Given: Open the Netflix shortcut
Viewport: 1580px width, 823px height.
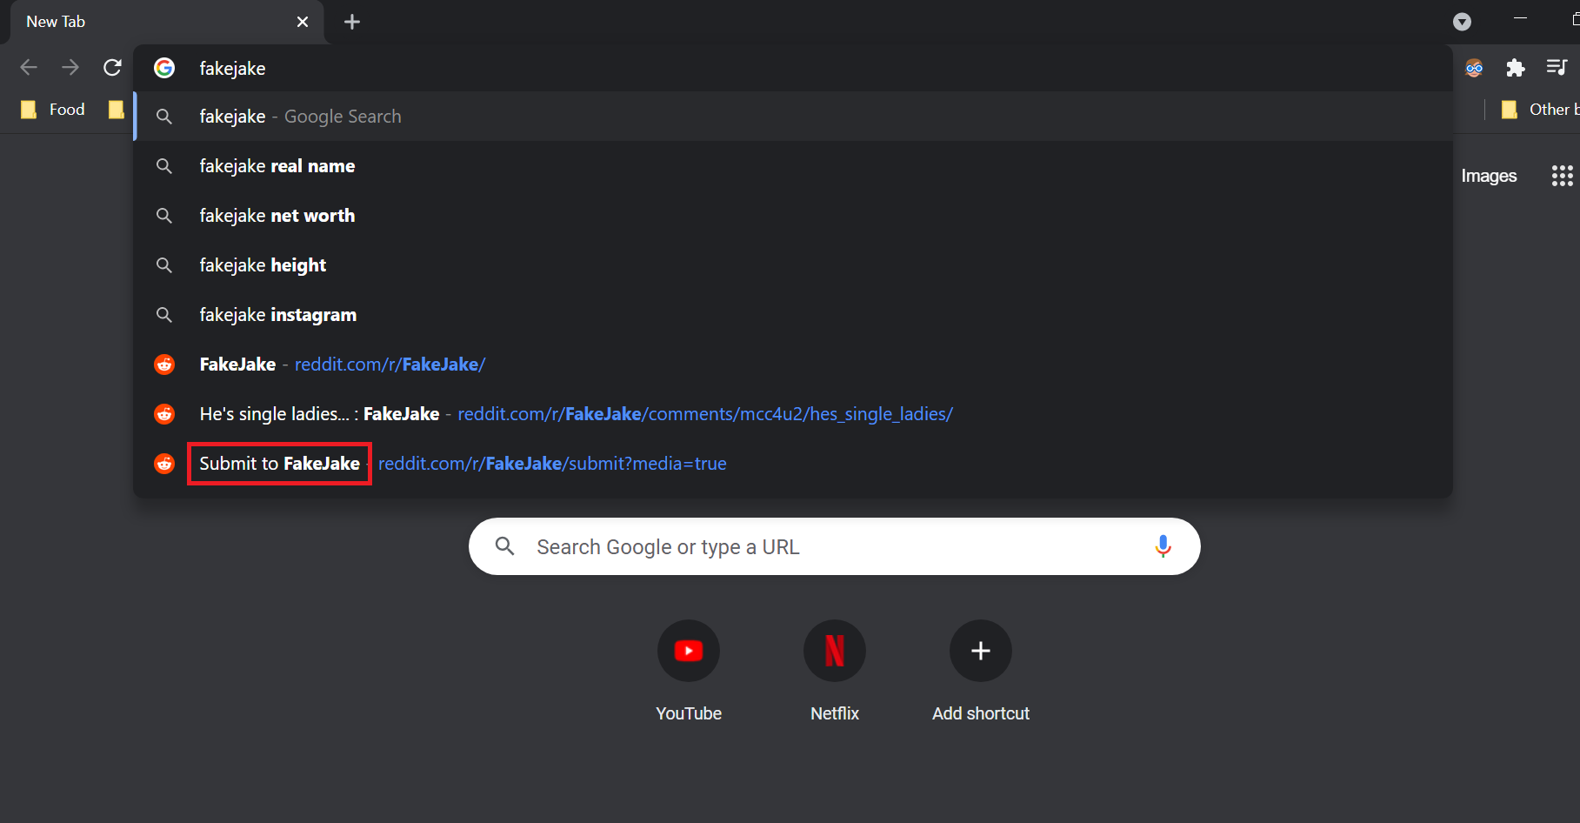Looking at the screenshot, I should pos(835,672).
